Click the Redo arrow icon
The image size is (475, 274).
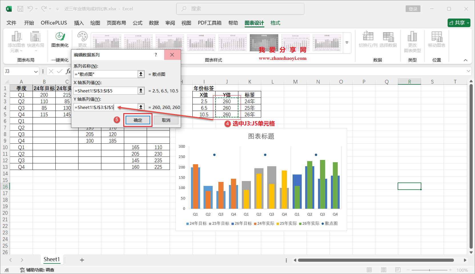[44, 9]
